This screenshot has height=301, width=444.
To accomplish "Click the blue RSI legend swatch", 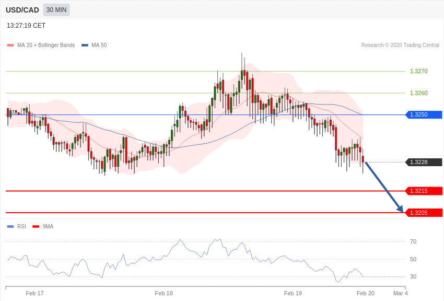I will tap(10, 226).
